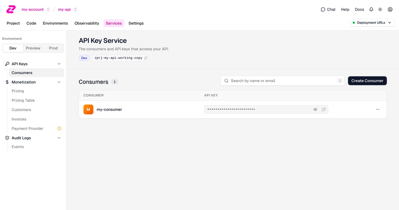Screen dimensions: 399x210
Task: Click the CONSUMER column header
Action: pos(94,95)
